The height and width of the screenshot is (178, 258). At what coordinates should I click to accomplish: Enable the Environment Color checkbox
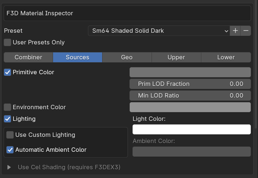[x=7, y=107]
